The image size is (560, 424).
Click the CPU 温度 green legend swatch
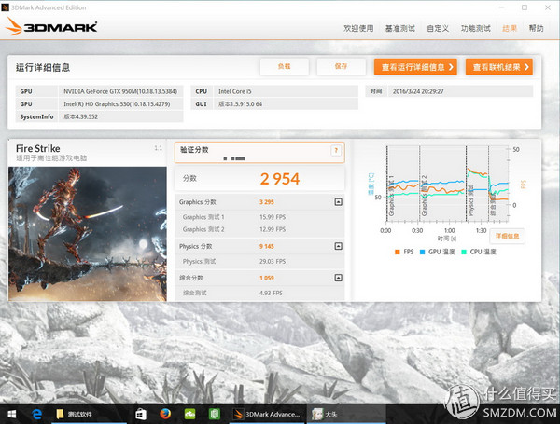[x=464, y=252]
